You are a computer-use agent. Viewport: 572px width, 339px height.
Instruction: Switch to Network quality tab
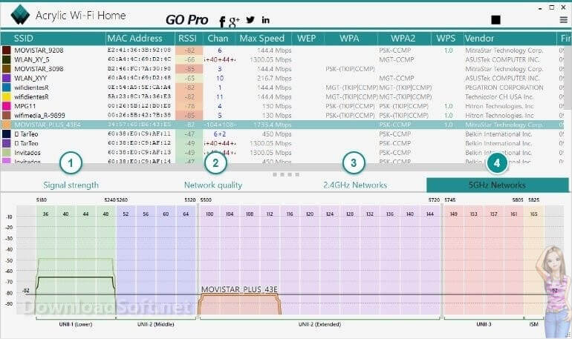click(213, 185)
